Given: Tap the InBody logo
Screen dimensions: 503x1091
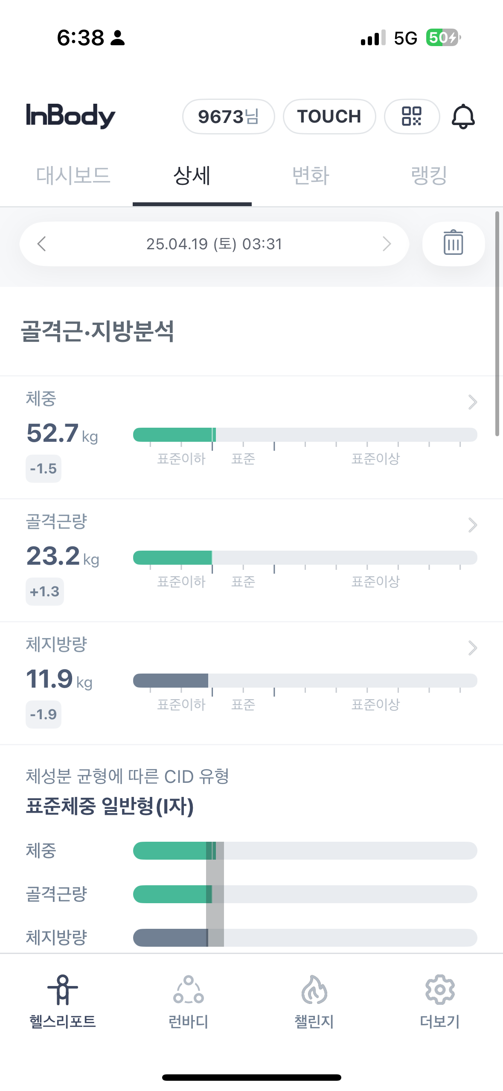Looking at the screenshot, I should tap(71, 115).
